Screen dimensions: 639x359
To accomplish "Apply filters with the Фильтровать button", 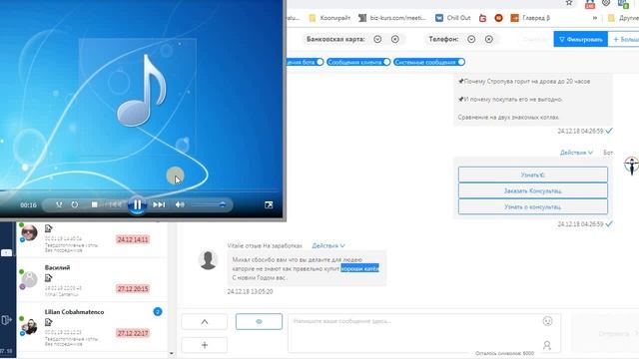I will pos(580,39).
